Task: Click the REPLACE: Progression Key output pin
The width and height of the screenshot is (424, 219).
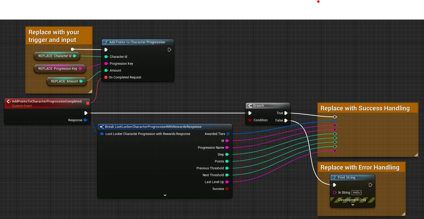Action: [80, 68]
